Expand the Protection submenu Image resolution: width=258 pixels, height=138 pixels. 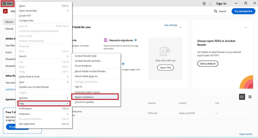pos(44,114)
